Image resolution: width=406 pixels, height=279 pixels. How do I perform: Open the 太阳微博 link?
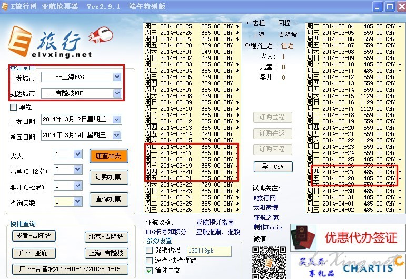click(266, 208)
